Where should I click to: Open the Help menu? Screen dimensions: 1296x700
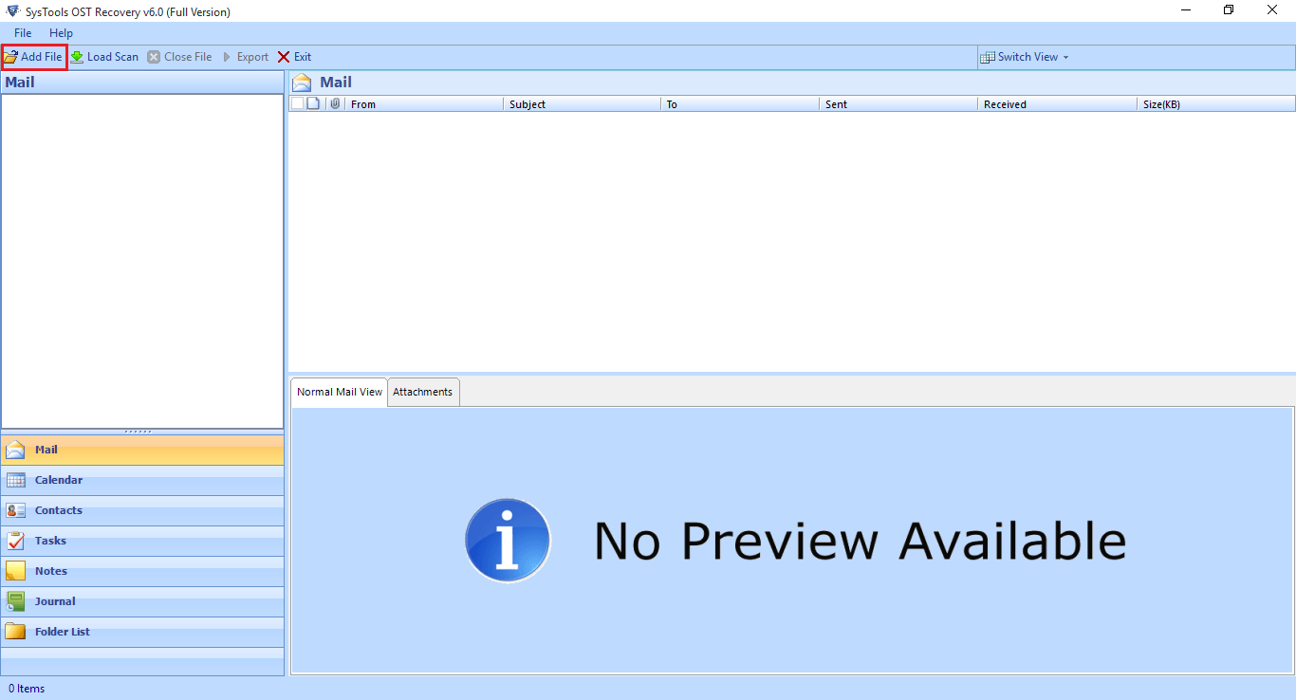click(x=61, y=33)
